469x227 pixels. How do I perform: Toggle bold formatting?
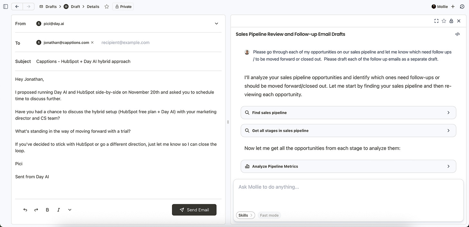tap(47, 210)
